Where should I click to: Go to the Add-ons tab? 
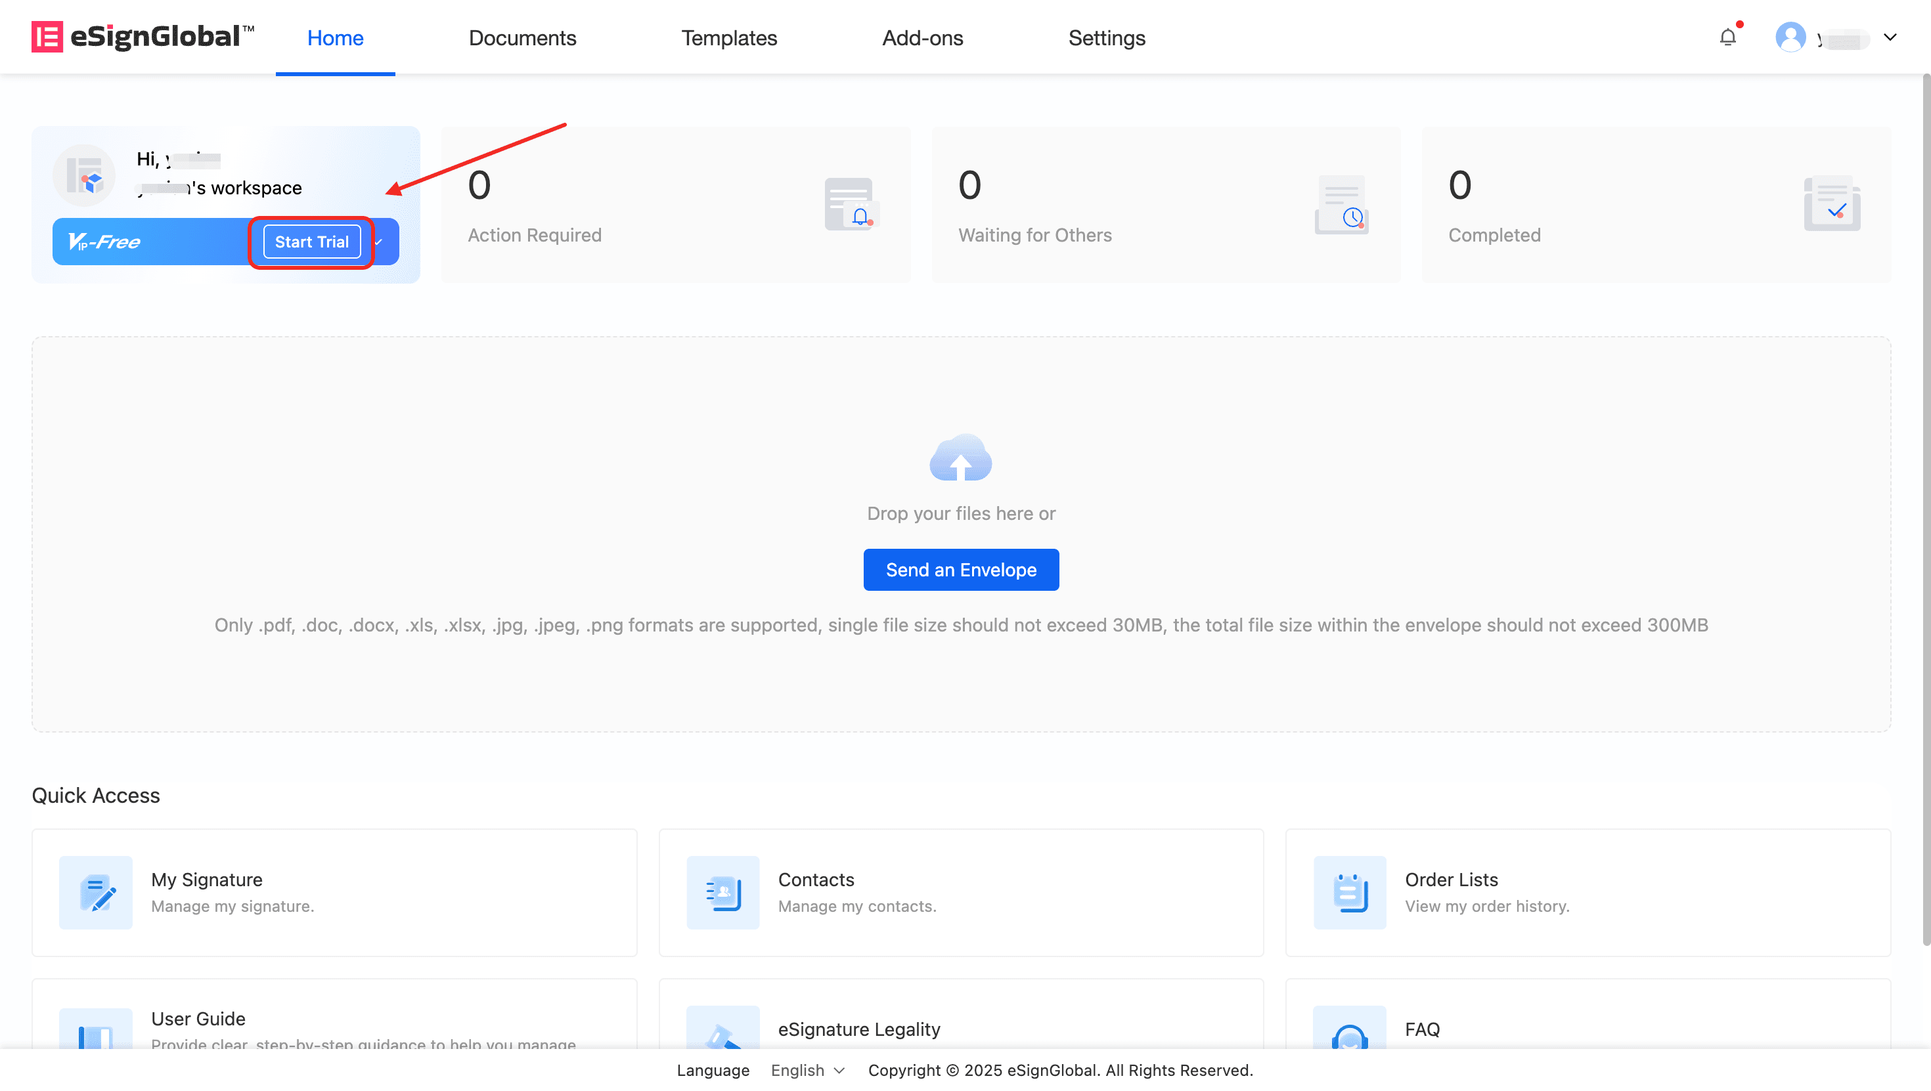(x=922, y=37)
